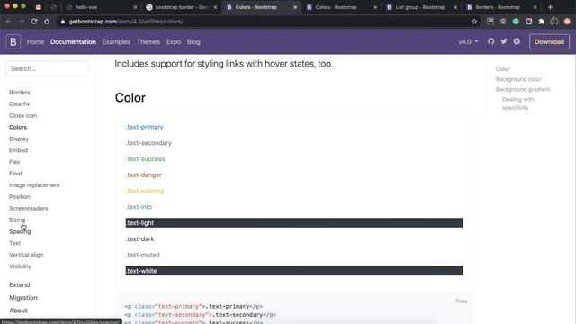576x324 pixels.
Task: Open Clearfix in the sidebar
Action: 20,104
